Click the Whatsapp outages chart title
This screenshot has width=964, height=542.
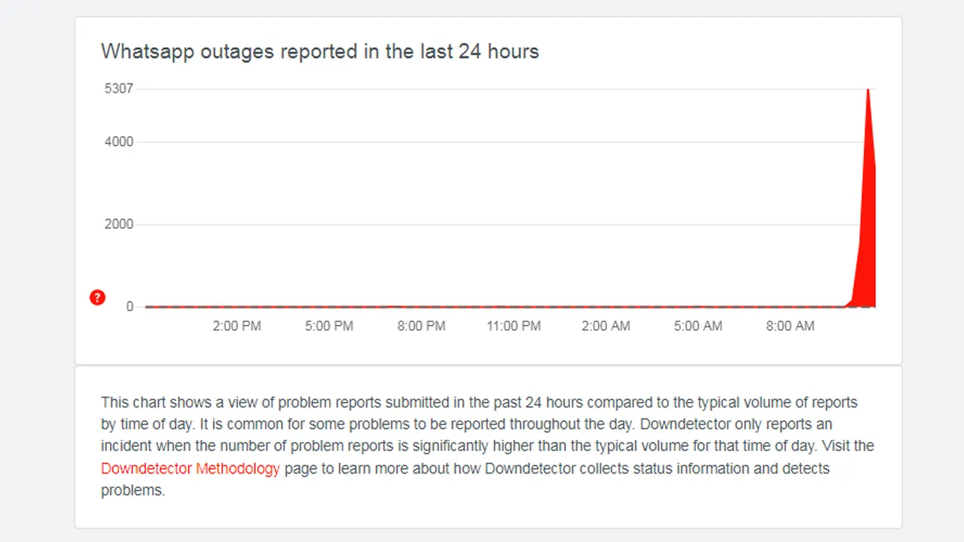tap(320, 51)
